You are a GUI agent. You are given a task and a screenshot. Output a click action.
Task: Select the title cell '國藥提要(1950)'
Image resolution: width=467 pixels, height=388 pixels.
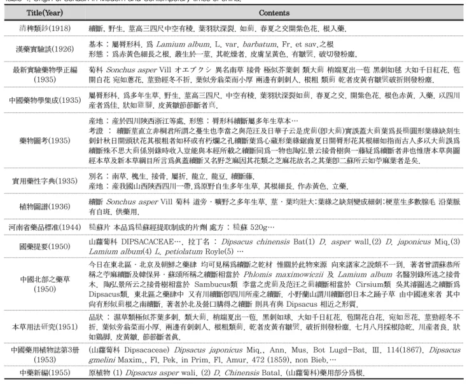(x=45, y=246)
